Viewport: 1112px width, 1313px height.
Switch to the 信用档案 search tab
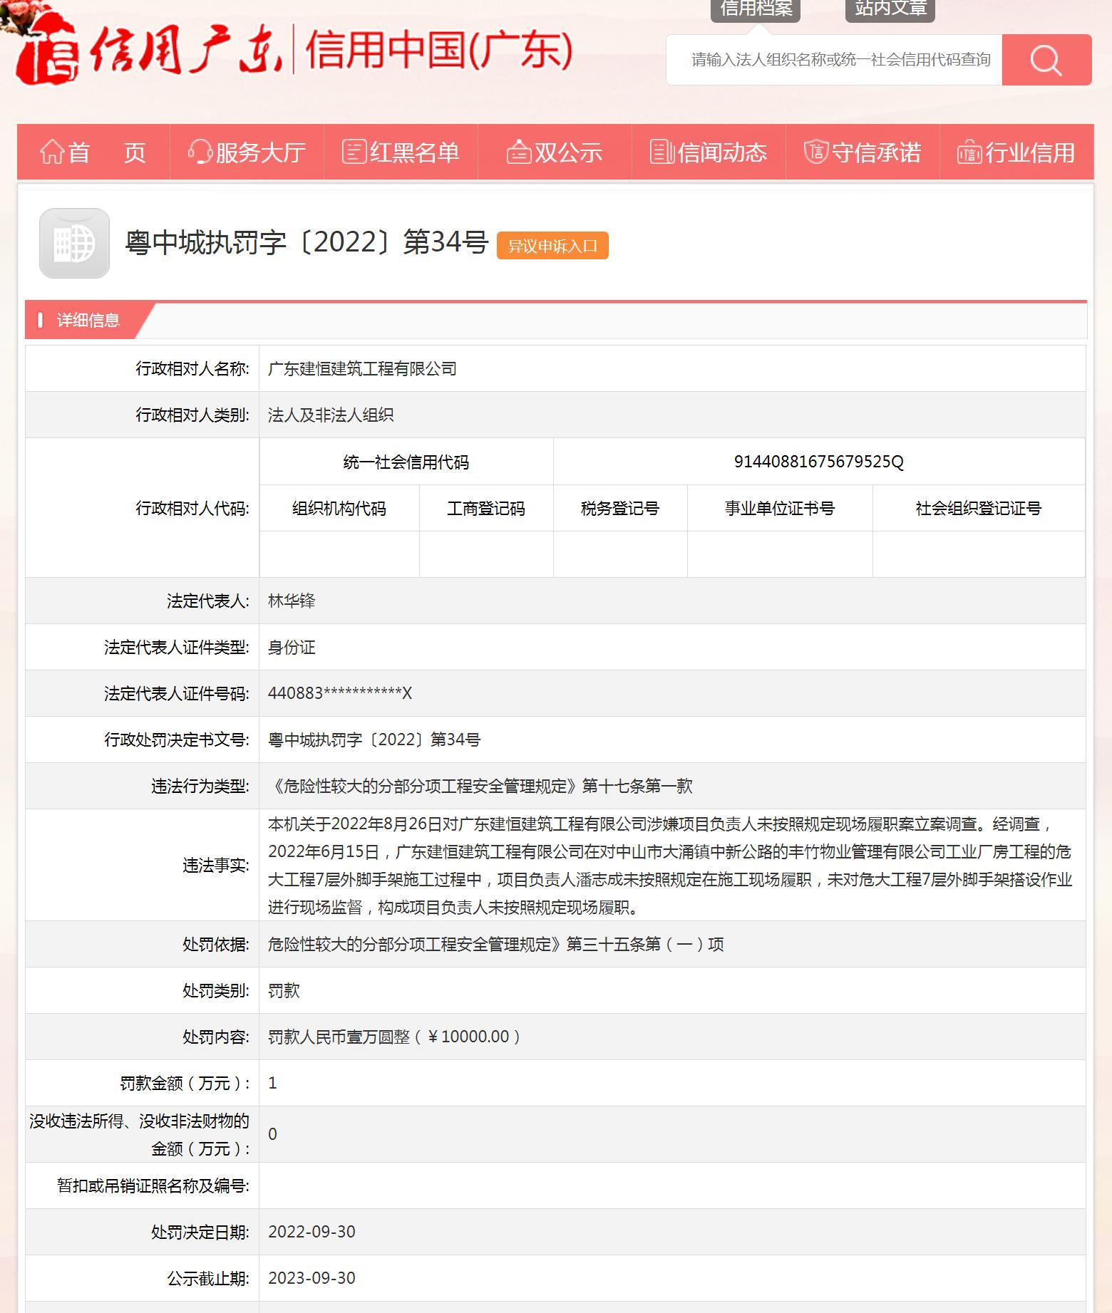(756, 9)
